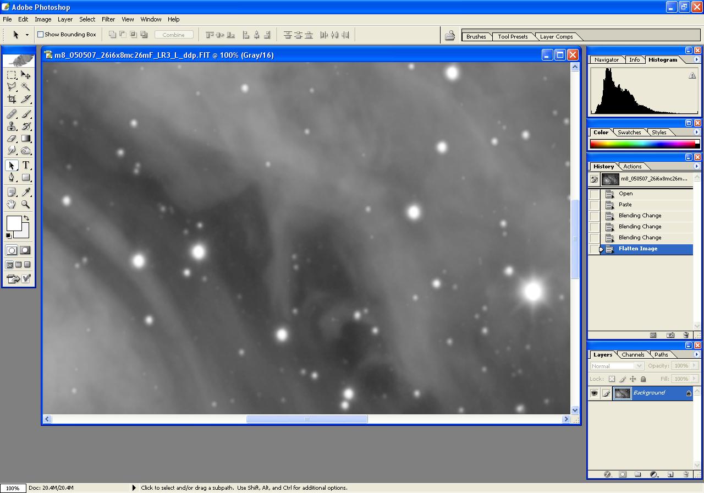The width and height of the screenshot is (704, 493).
Task: Expand the tool preset picker arrow
Action: coord(27,35)
